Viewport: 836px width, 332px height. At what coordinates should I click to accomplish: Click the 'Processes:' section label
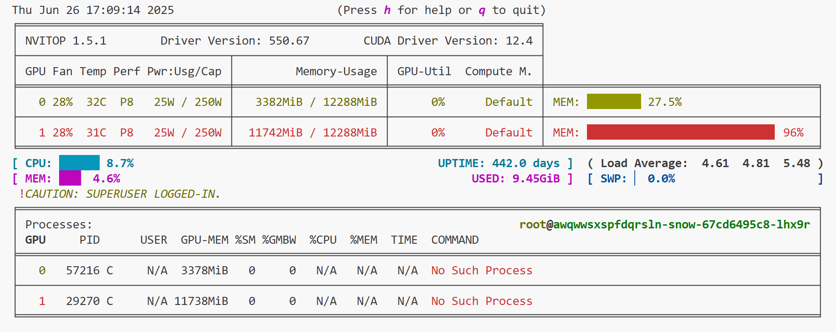59,224
